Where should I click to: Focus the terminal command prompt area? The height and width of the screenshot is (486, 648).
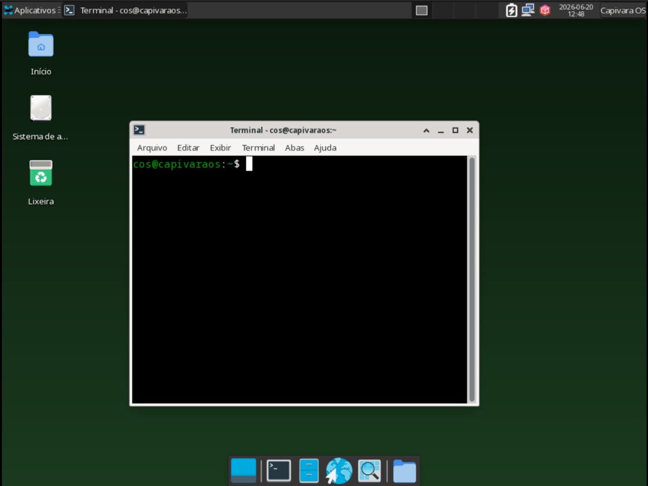point(300,279)
